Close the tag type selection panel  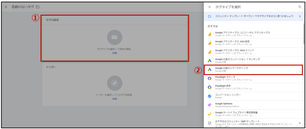coord(209,7)
